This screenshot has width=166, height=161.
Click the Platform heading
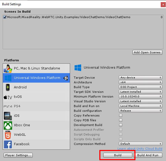[x=12, y=60]
